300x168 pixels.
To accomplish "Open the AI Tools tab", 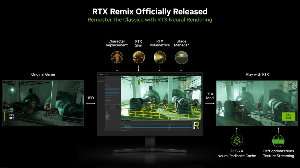I will click(x=197, y=74).
